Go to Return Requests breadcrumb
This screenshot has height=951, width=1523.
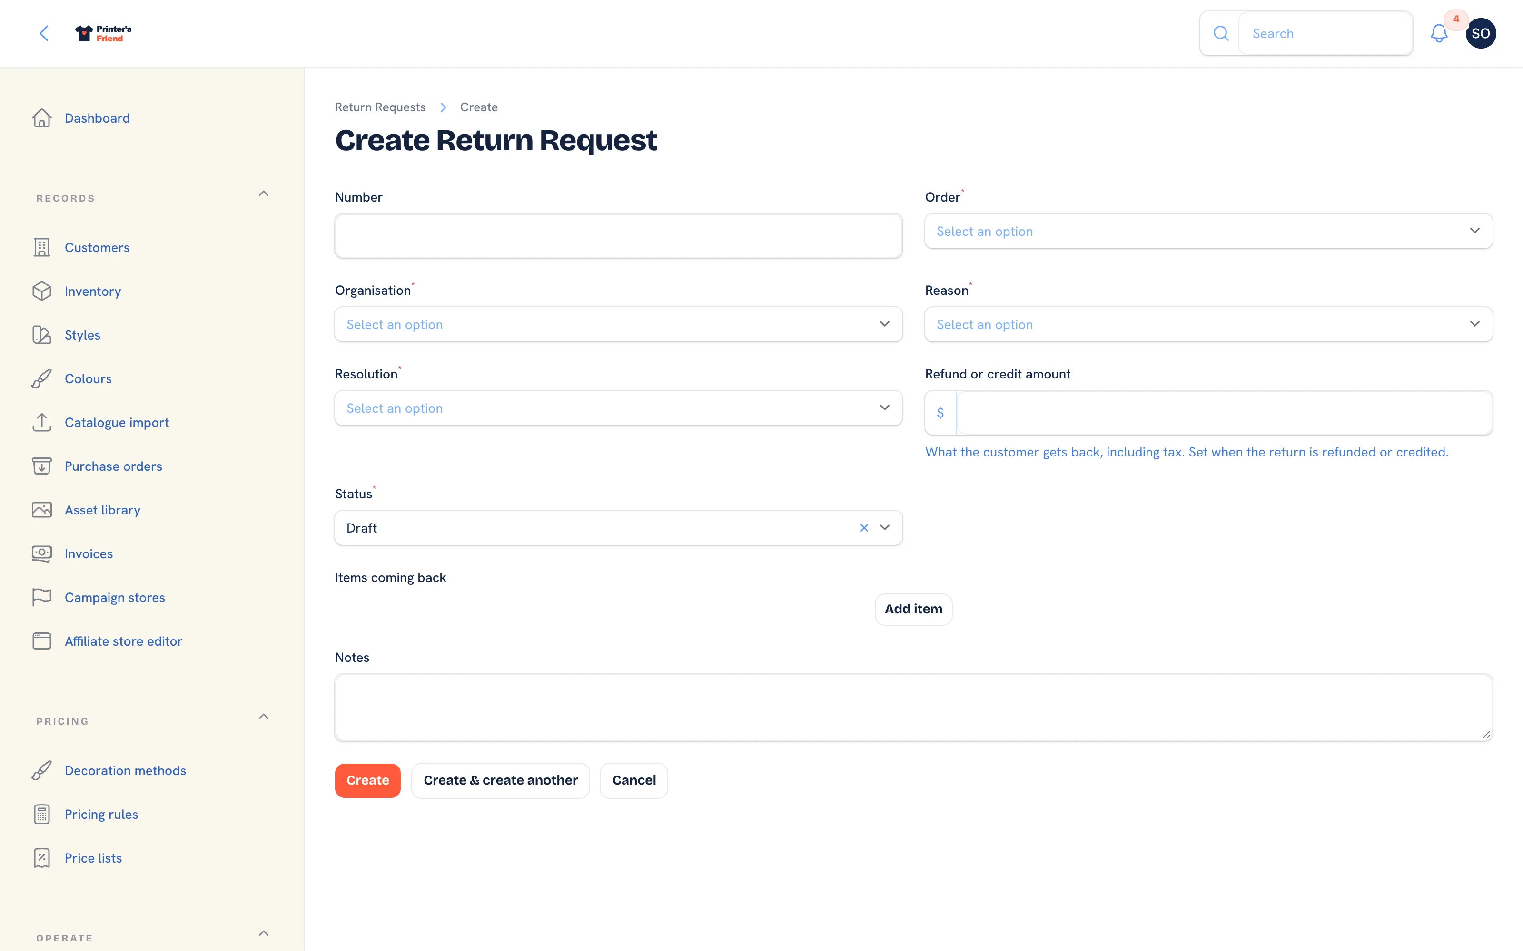click(380, 107)
